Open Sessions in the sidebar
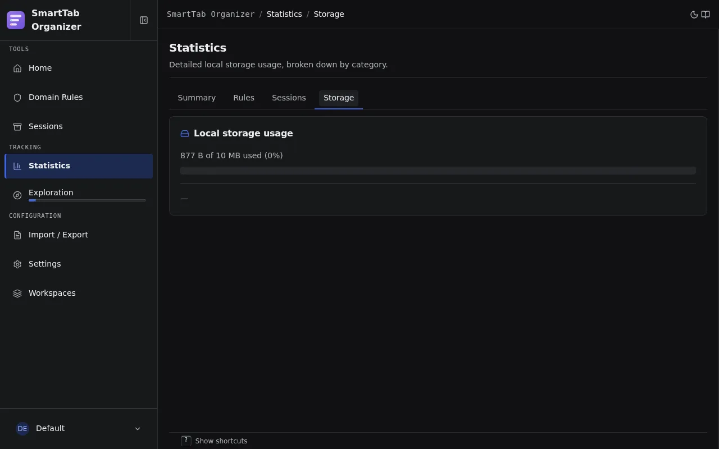719x449 pixels. [79, 127]
